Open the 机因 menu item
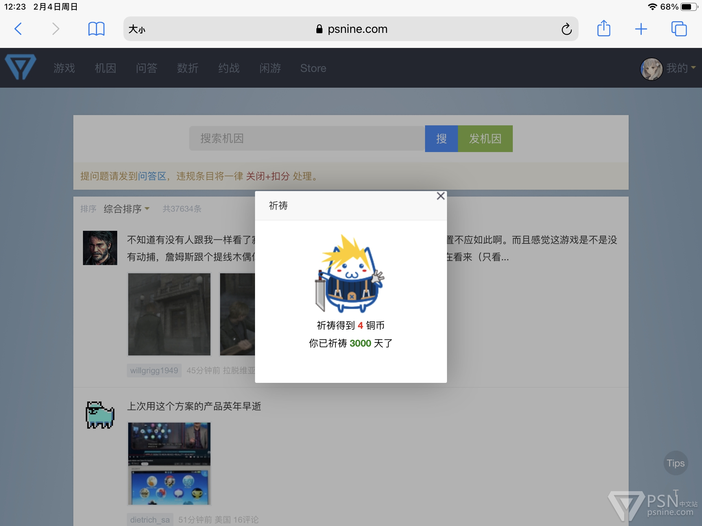The width and height of the screenshot is (702, 526). 105,68
